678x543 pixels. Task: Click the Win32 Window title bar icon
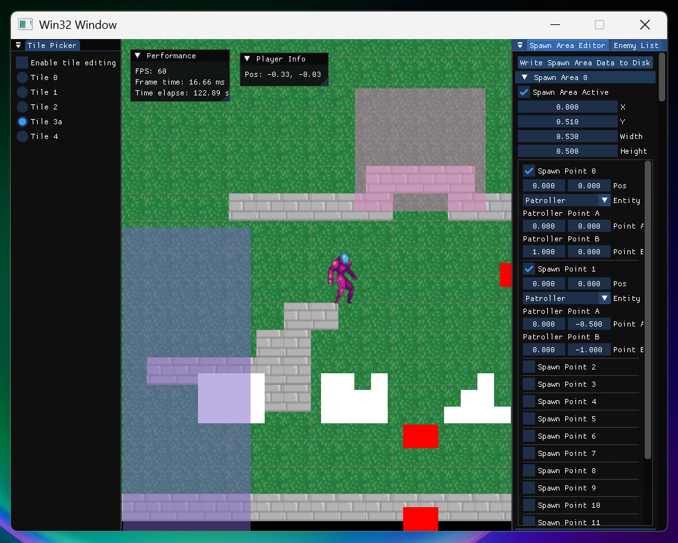tap(25, 24)
